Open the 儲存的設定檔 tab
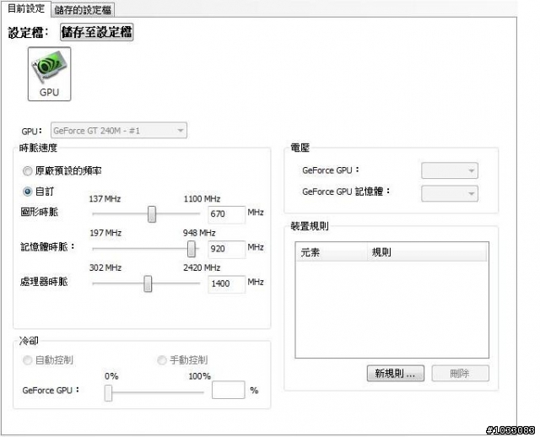 point(83,9)
